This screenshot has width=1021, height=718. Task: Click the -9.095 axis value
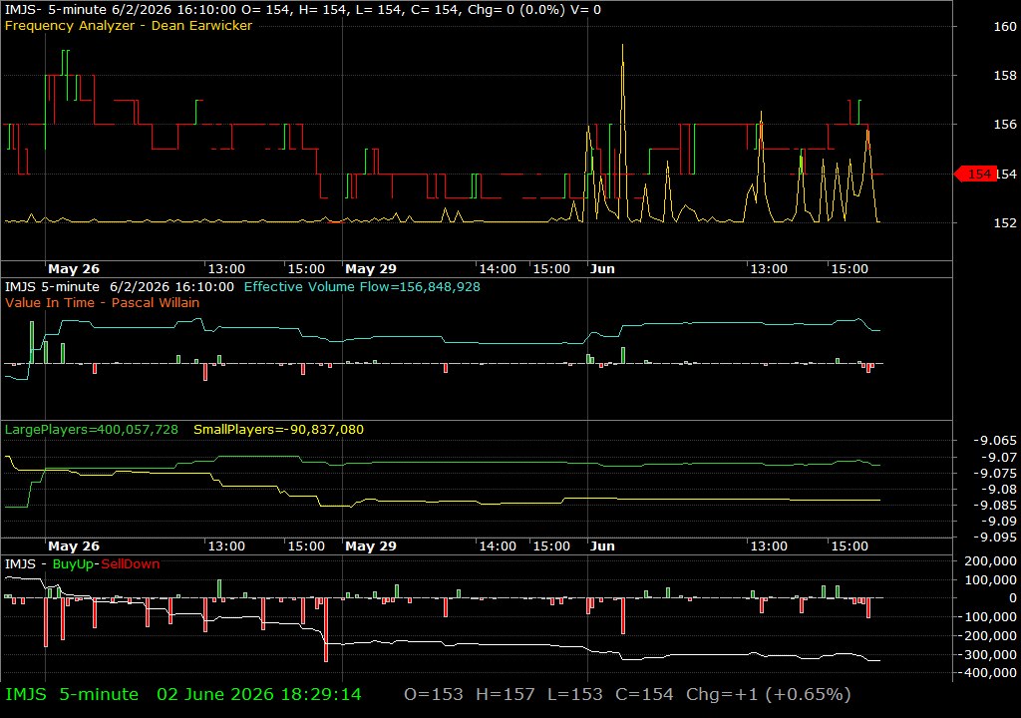[x=994, y=537]
